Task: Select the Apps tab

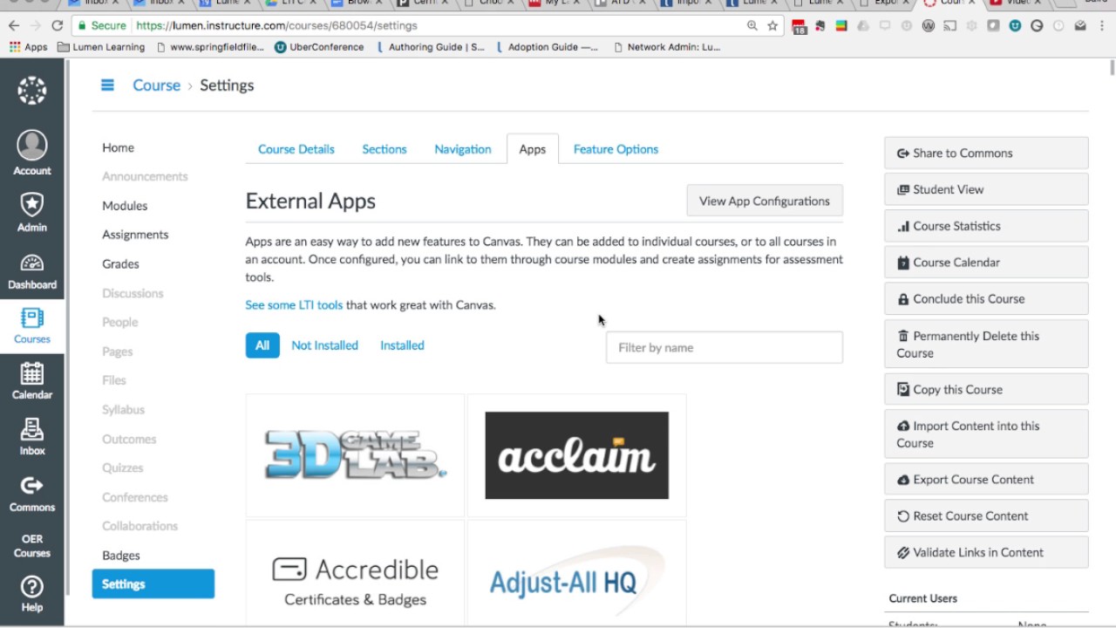Action: pos(533,149)
